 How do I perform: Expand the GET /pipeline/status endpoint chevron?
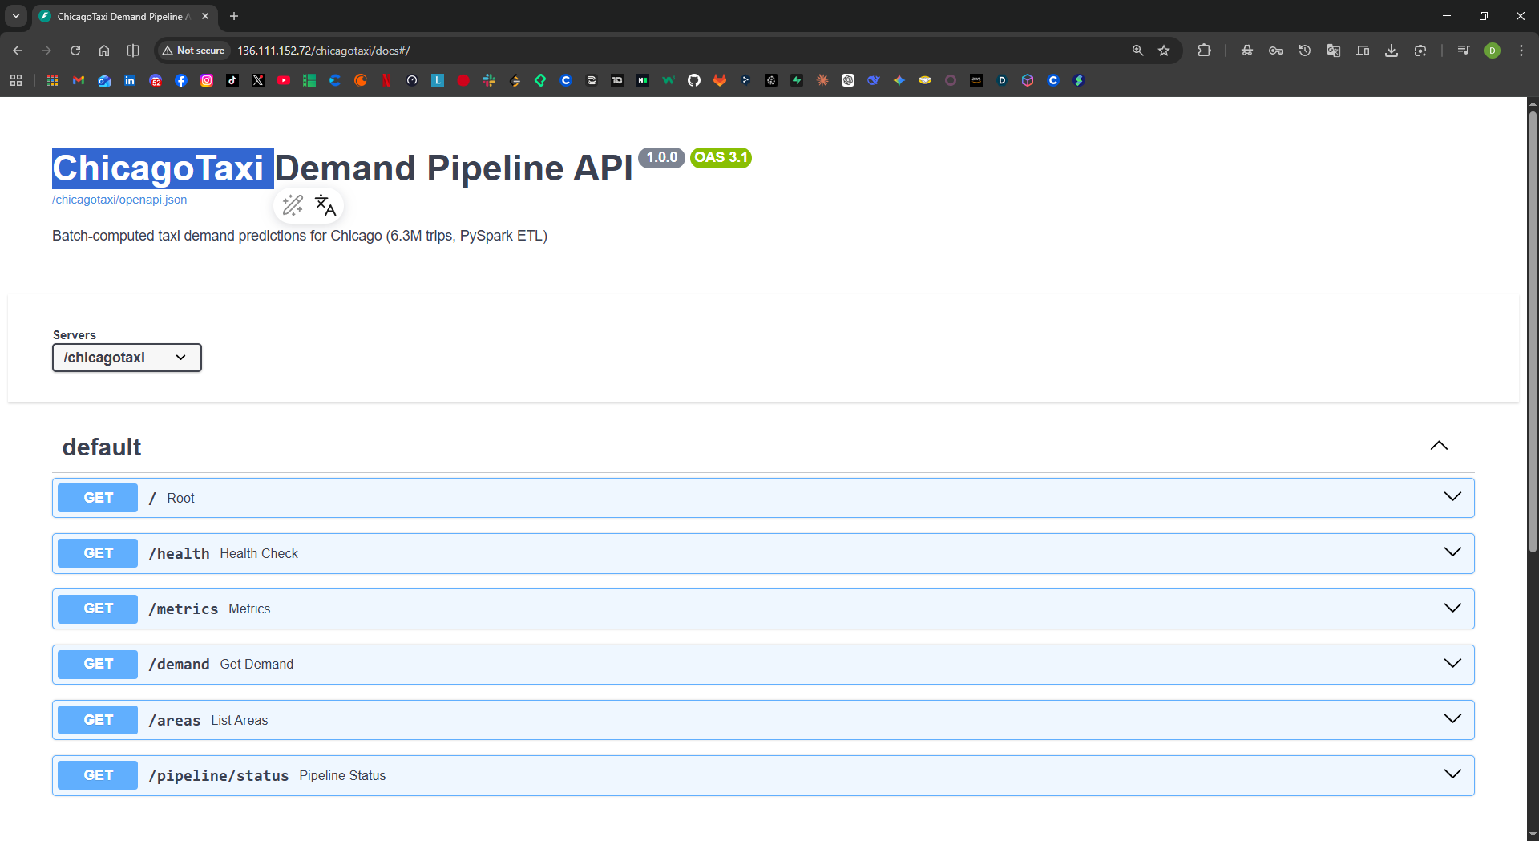(1452, 774)
